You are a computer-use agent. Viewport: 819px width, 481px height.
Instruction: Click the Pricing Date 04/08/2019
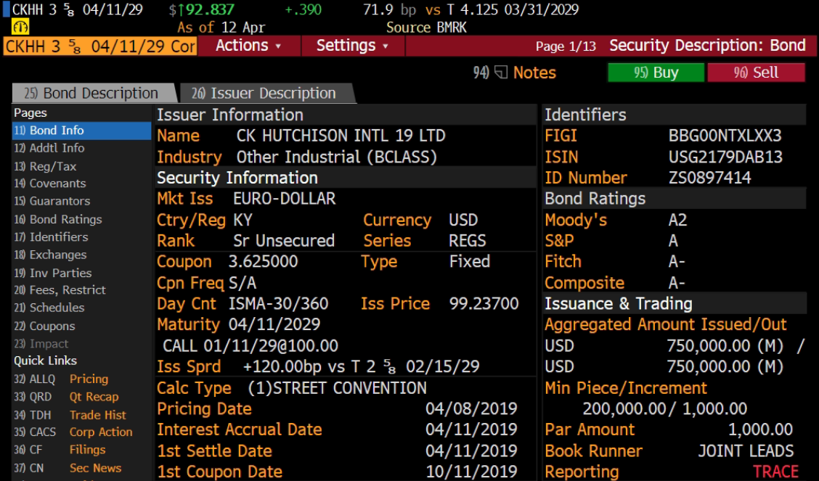click(x=471, y=408)
